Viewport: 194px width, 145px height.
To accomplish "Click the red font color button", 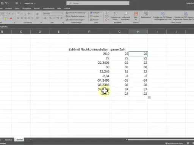I will pos(11,18).
